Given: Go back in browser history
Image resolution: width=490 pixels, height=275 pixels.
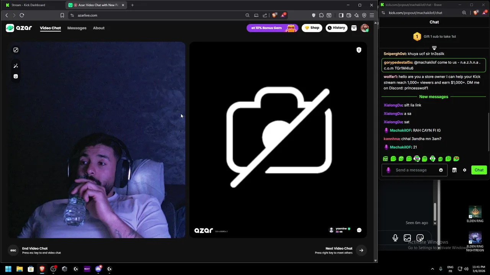Looking at the screenshot, I should (7, 15).
